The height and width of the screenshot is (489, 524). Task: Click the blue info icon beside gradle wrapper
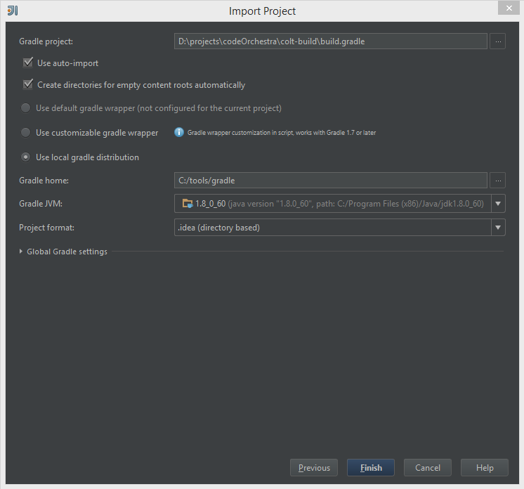(x=179, y=132)
